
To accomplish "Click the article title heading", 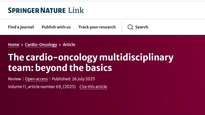I will [x=91, y=62].
